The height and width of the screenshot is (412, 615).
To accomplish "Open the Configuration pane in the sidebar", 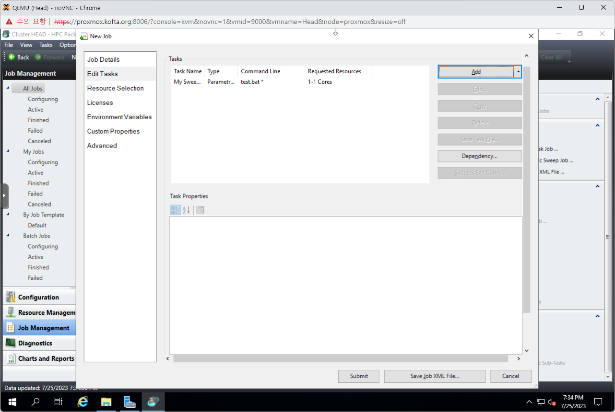I will [x=38, y=298].
